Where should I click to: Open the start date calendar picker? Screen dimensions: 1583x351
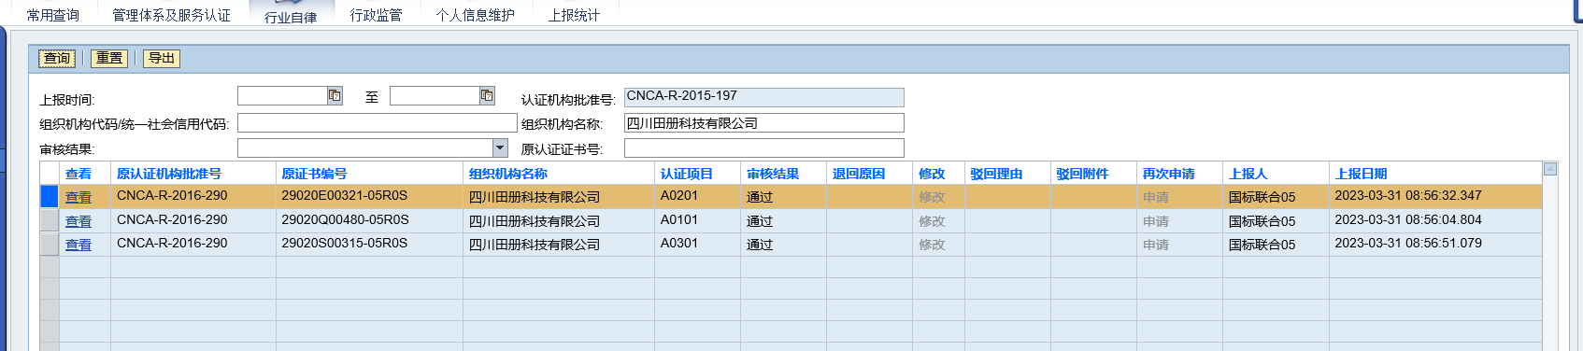pos(335,95)
